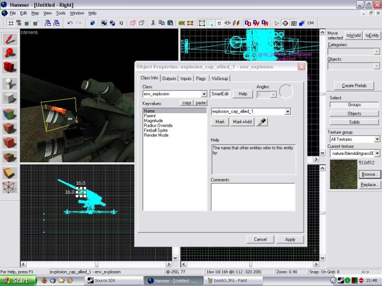Click the Hide Selected Objects icon
Viewport: 382px width, 286px height.
133,23
